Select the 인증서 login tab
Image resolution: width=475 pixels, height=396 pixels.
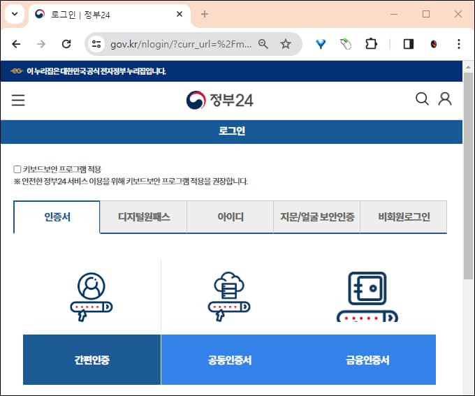tap(57, 217)
